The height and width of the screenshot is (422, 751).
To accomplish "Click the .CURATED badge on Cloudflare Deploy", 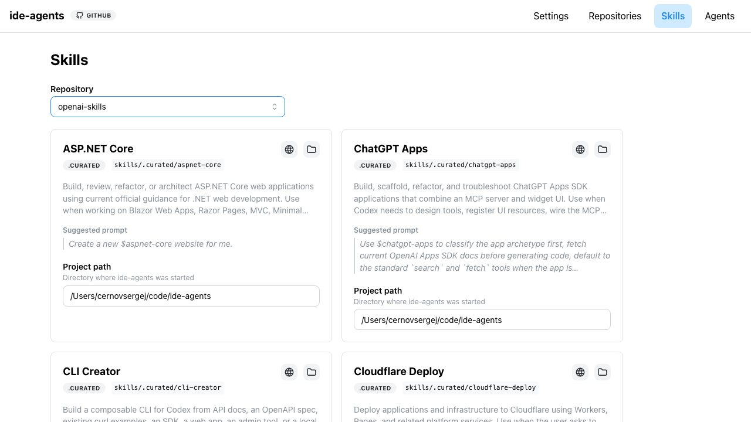I will click(375, 388).
